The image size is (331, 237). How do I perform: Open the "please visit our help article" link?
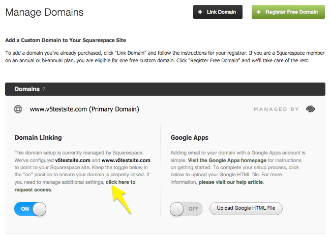231,182
